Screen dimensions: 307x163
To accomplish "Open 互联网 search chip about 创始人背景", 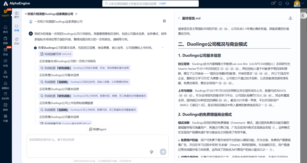I will coord(84,82).
